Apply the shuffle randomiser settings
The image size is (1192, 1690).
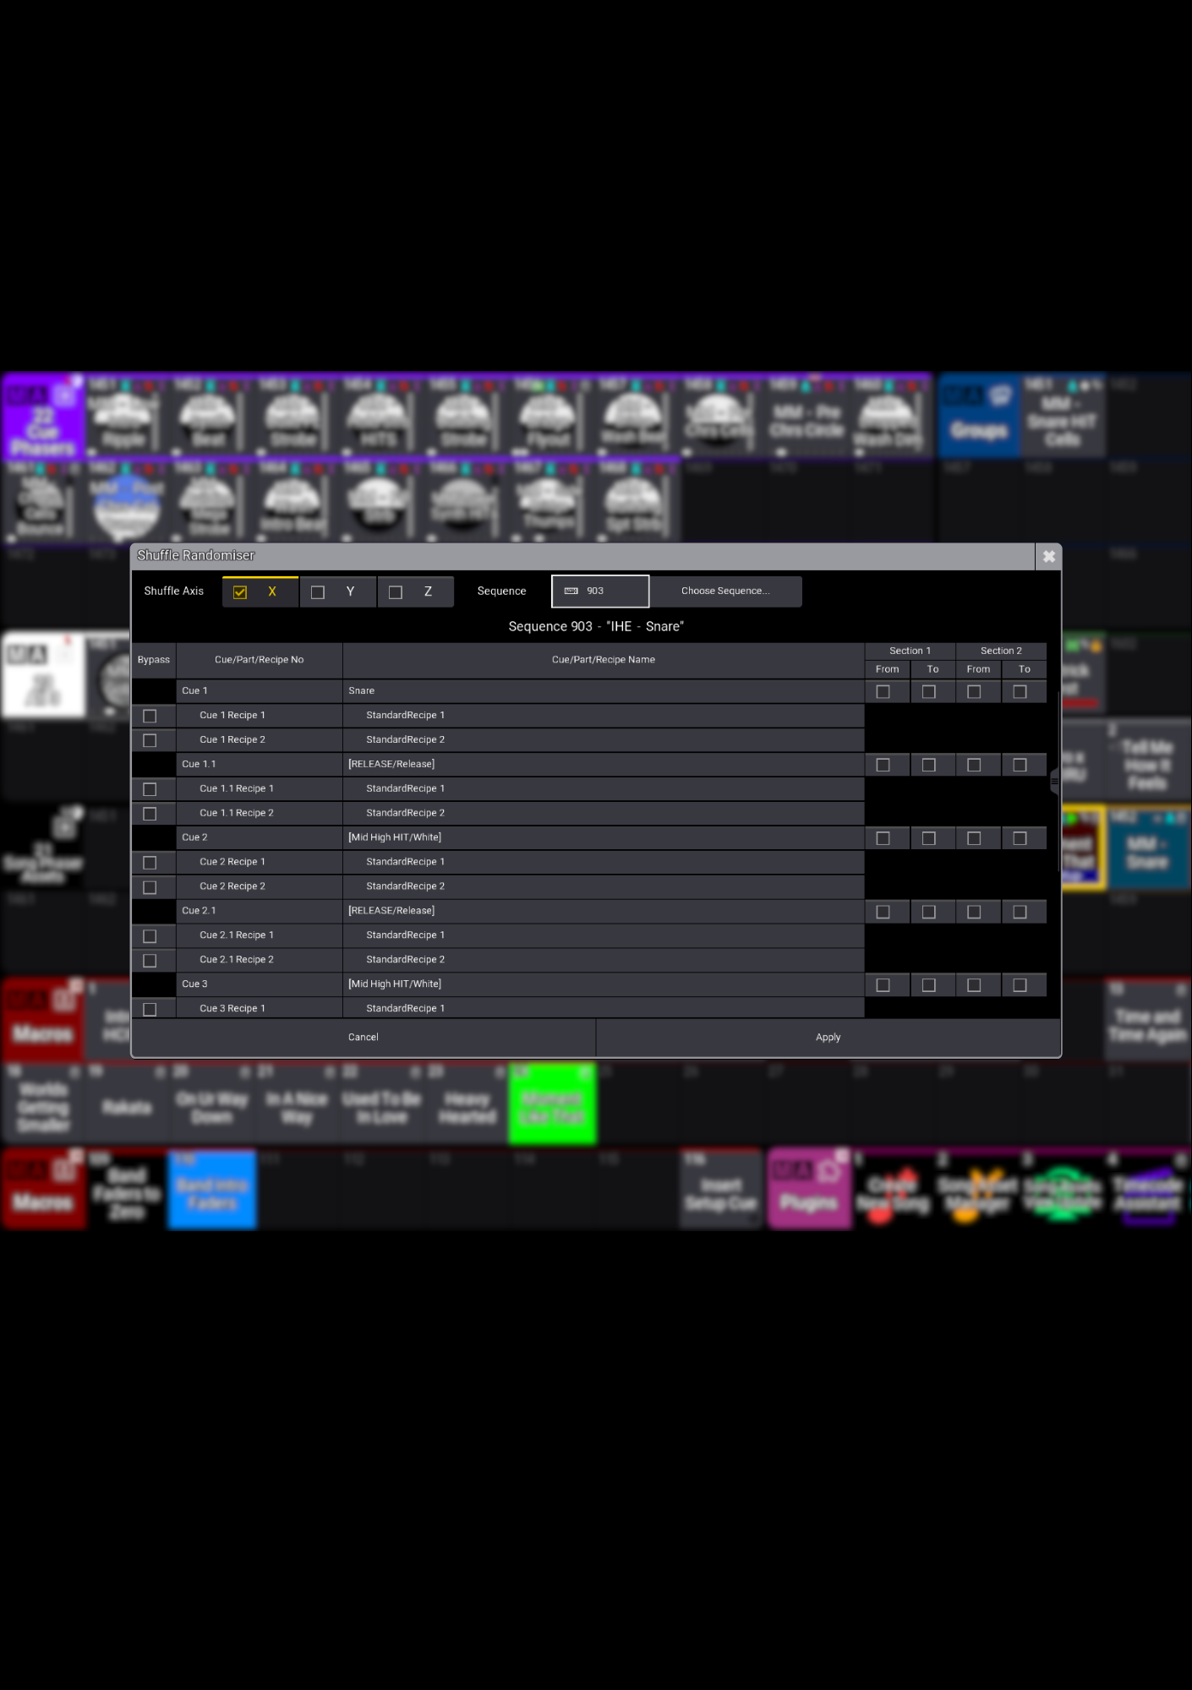[828, 1038]
